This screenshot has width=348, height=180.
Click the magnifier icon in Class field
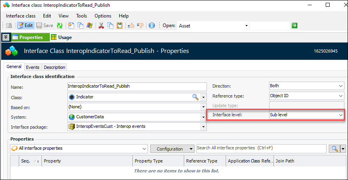195,97
